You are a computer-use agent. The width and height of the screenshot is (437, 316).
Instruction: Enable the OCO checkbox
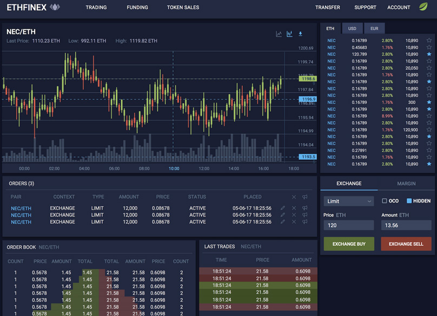(x=385, y=201)
